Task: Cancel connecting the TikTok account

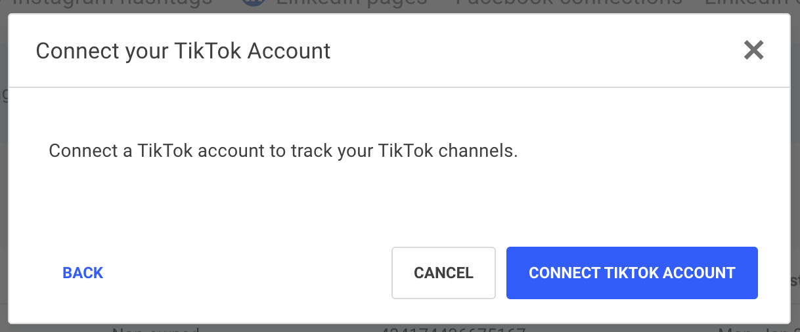Action: click(x=443, y=273)
